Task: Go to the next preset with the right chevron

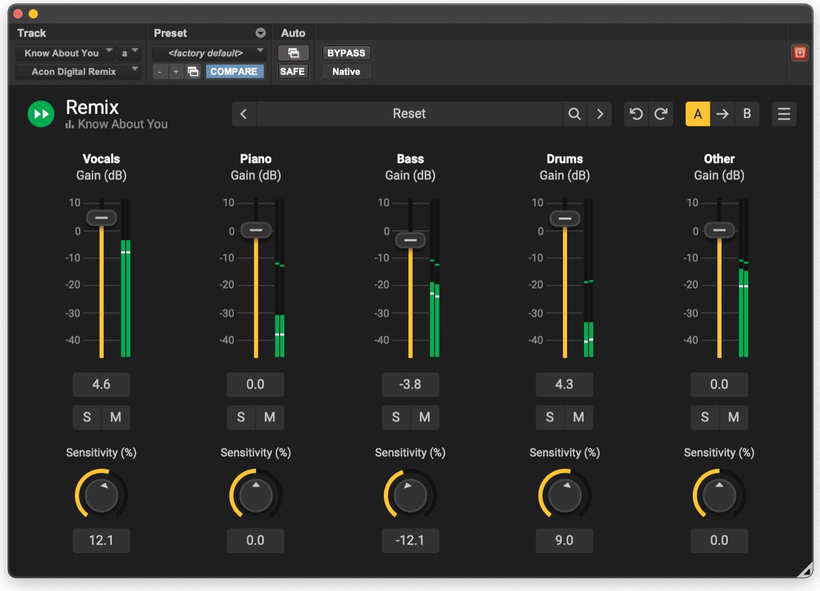Action: point(600,114)
